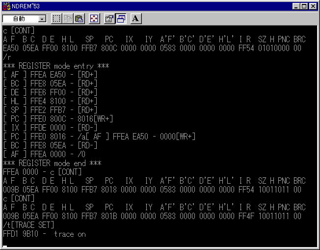Switch to full screen mode
This screenshot has height=250, width=320.
tap(94, 19)
